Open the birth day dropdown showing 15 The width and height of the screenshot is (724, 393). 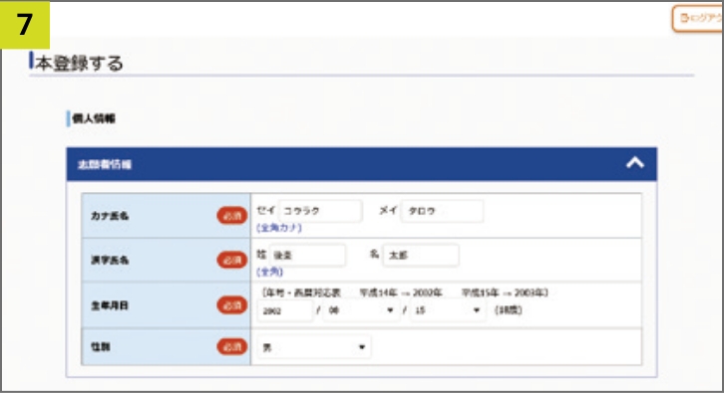coord(448,310)
